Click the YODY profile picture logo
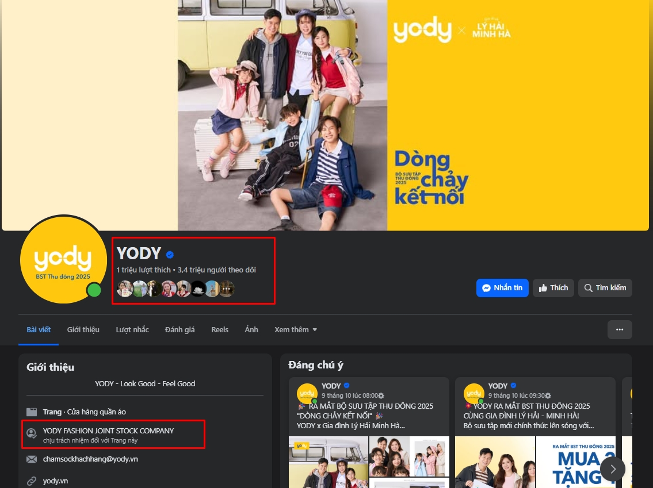This screenshot has width=653, height=488. point(63,259)
